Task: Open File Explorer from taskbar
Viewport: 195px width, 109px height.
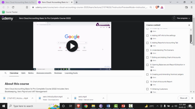Action: click(93, 106)
